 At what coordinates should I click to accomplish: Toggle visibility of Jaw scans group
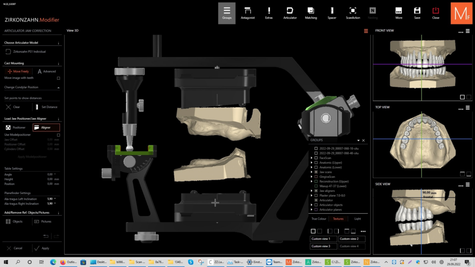pyautogui.click(x=316, y=172)
